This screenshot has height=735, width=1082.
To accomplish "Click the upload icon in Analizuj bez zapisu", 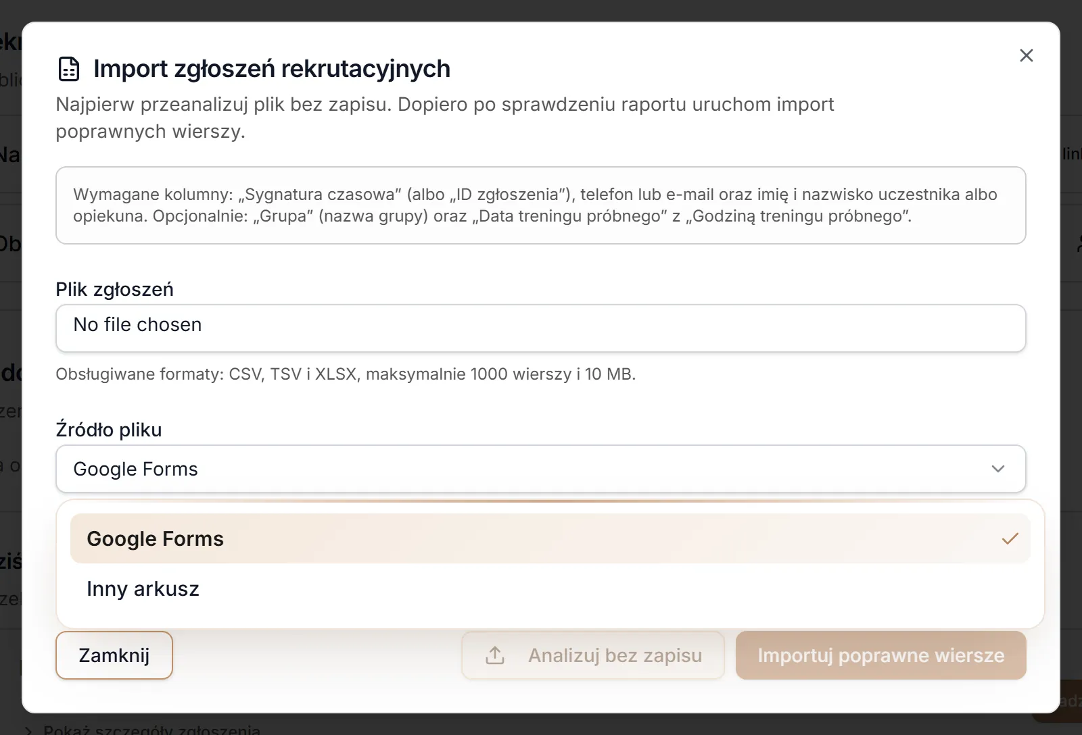I will pyautogui.click(x=495, y=655).
